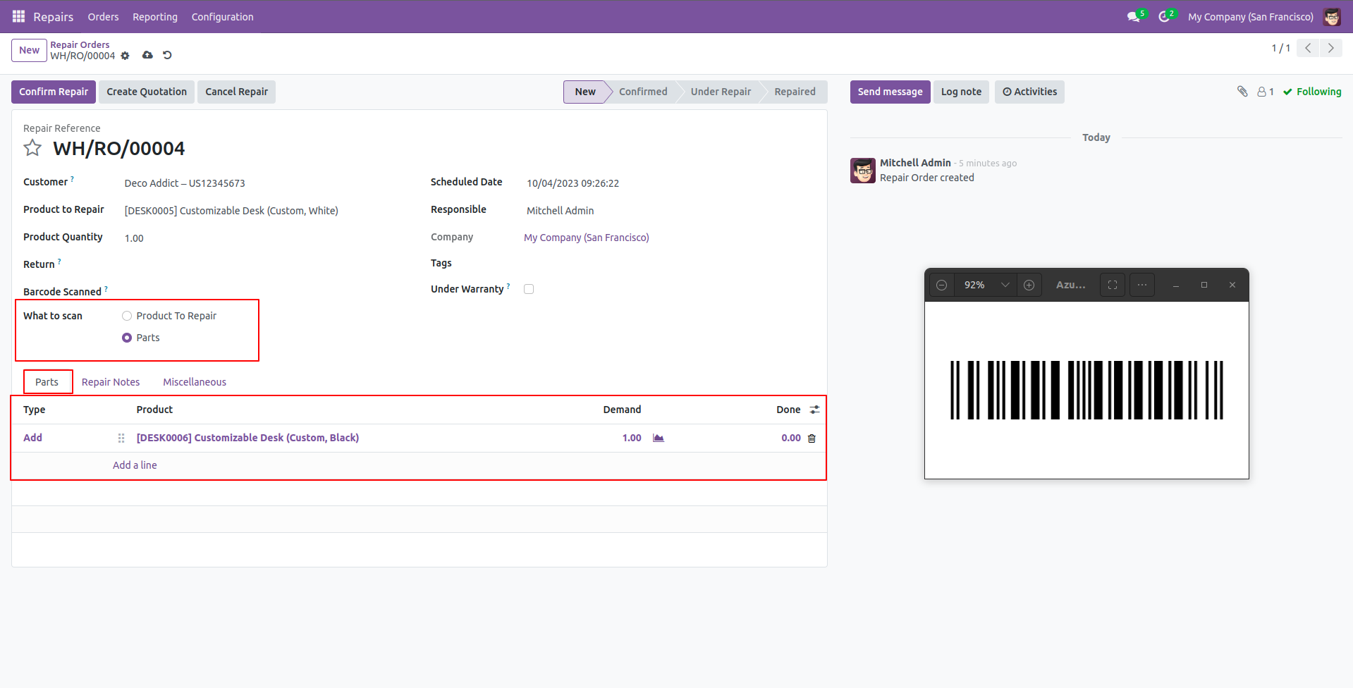Screen dimensions: 1353x688
Task: Click the cloud save record icon
Action: coord(147,55)
